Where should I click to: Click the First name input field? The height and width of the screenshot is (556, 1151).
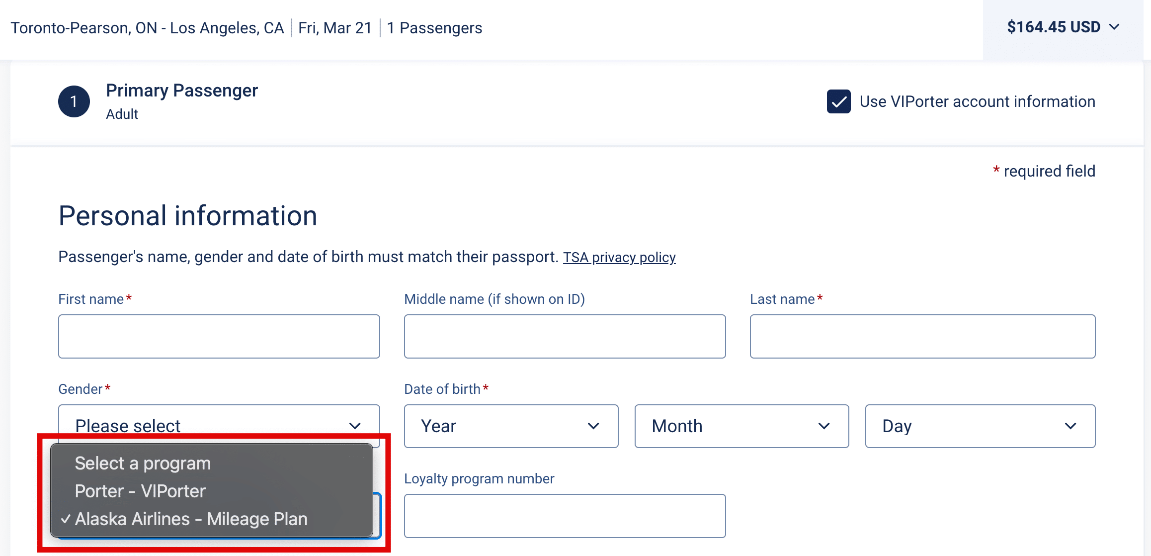tap(219, 336)
